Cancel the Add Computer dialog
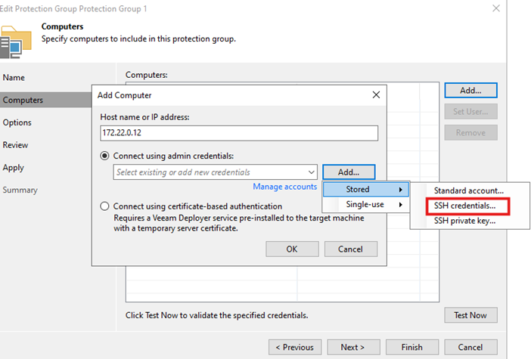 (x=350, y=249)
